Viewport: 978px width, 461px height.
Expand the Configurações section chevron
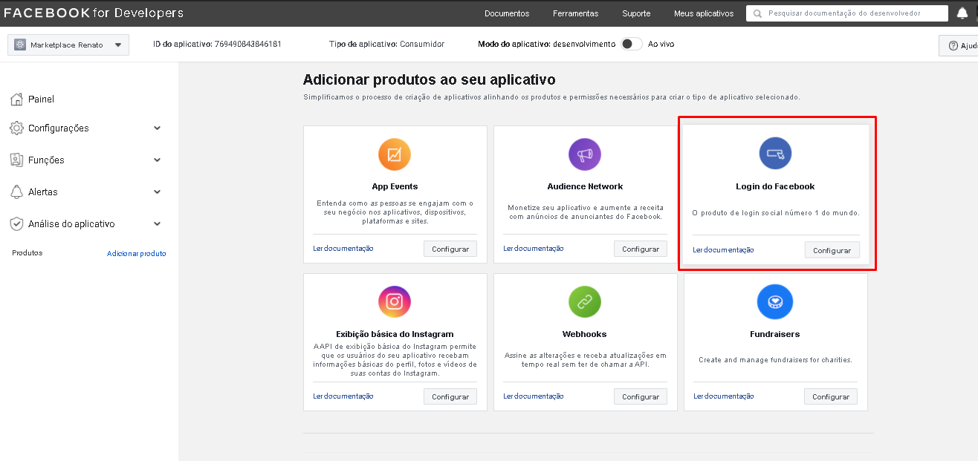(x=157, y=128)
